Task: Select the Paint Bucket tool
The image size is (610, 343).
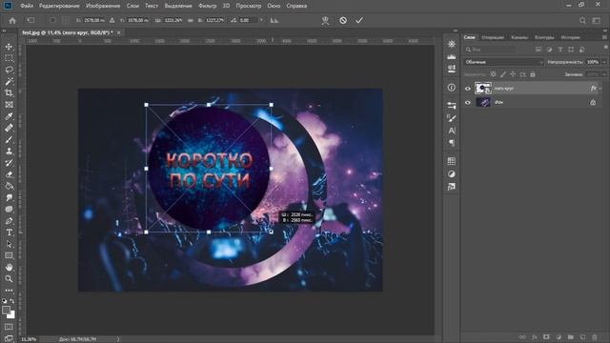Action: coord(9,186)
